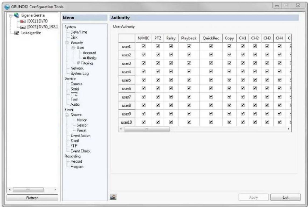
Task: Open the Disk settings item
Action: [74, 37]
